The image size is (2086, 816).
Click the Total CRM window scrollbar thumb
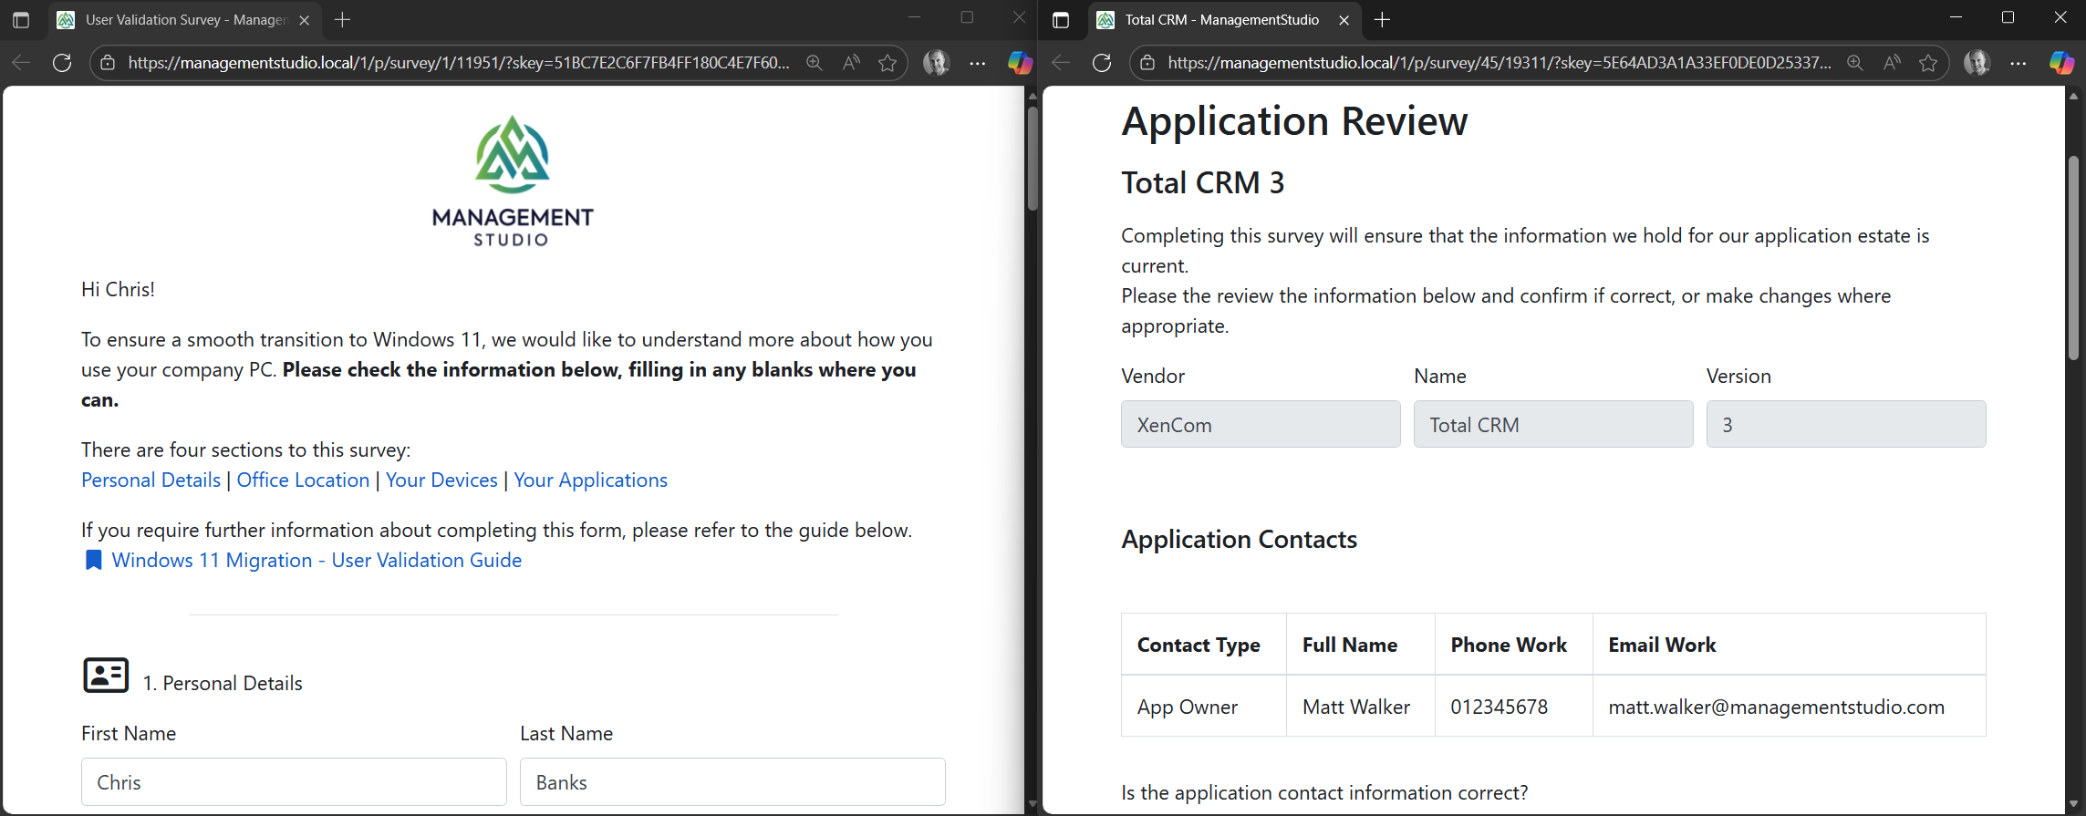point(2073,258)
